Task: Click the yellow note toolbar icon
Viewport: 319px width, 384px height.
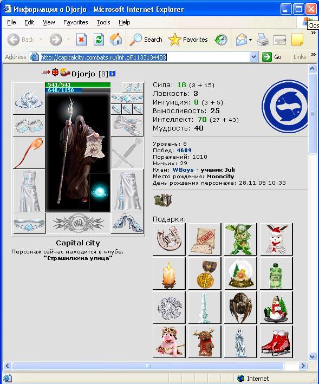Action: 297,40
